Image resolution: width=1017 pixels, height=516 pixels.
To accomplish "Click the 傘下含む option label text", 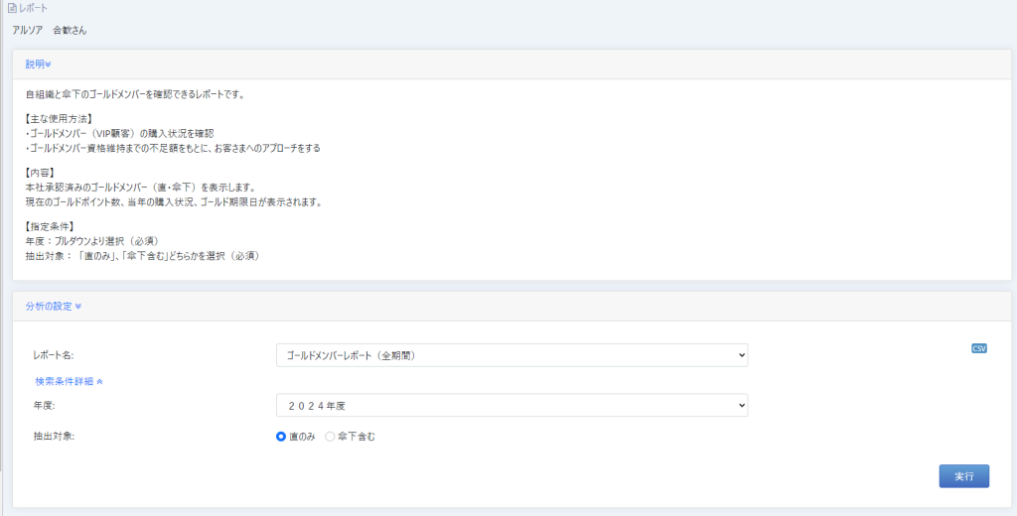I will tap(357, 437).
